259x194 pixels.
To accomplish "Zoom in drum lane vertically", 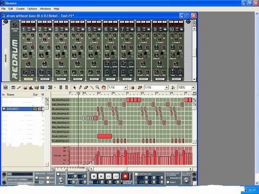I will tap(194, 100).
